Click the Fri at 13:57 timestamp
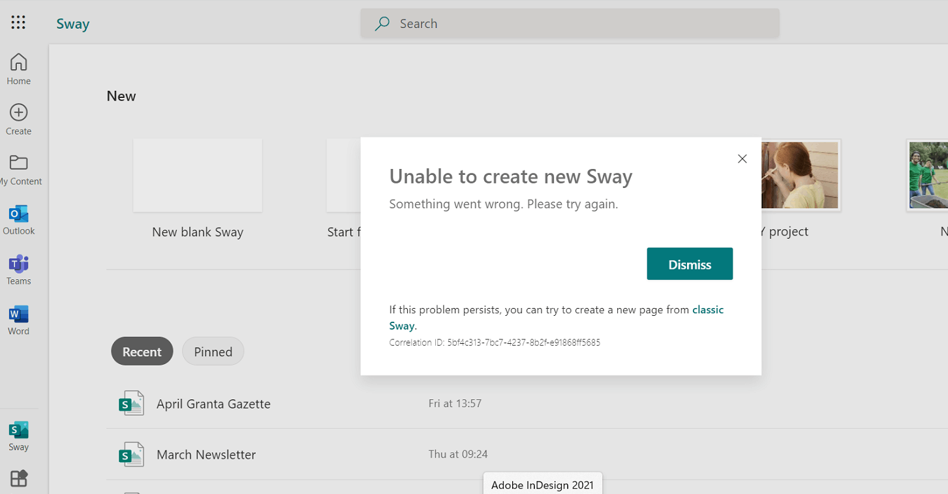Viewport: 948px width, 494px height. point(455,403)
